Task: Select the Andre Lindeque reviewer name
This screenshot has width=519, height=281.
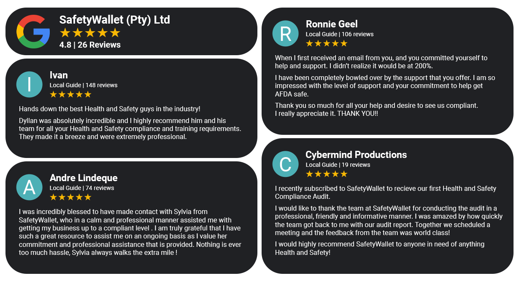Action: pos(84,178)
